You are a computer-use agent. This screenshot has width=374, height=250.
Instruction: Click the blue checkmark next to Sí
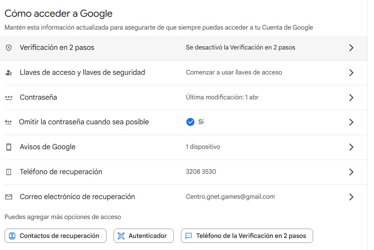pyautogui.click(x=190, y=122)
